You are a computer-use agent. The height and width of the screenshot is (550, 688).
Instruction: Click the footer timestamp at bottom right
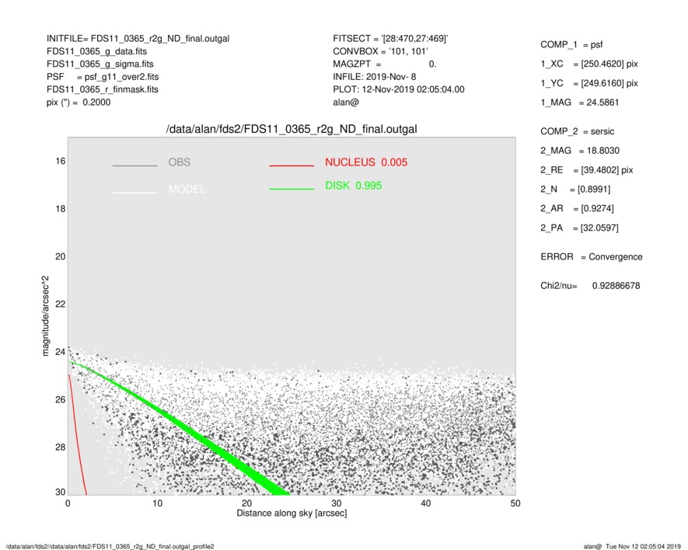coord(632,546)
